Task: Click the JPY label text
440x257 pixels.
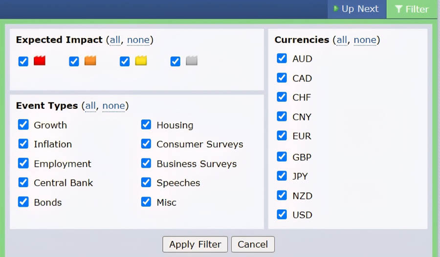Action: [x=300, y=177]
